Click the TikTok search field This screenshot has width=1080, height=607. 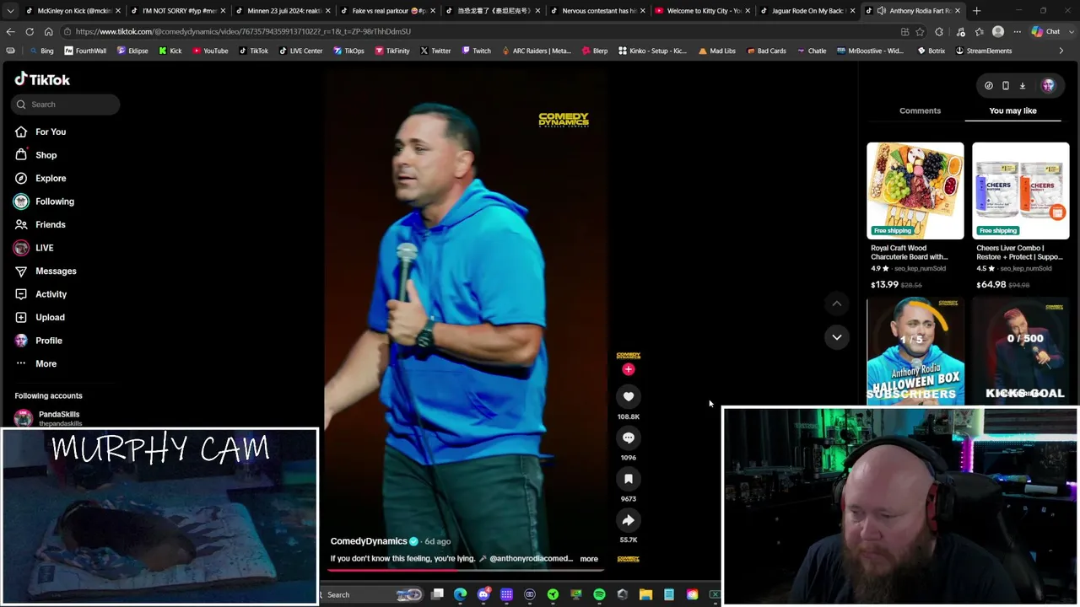[x=66, y=105]
